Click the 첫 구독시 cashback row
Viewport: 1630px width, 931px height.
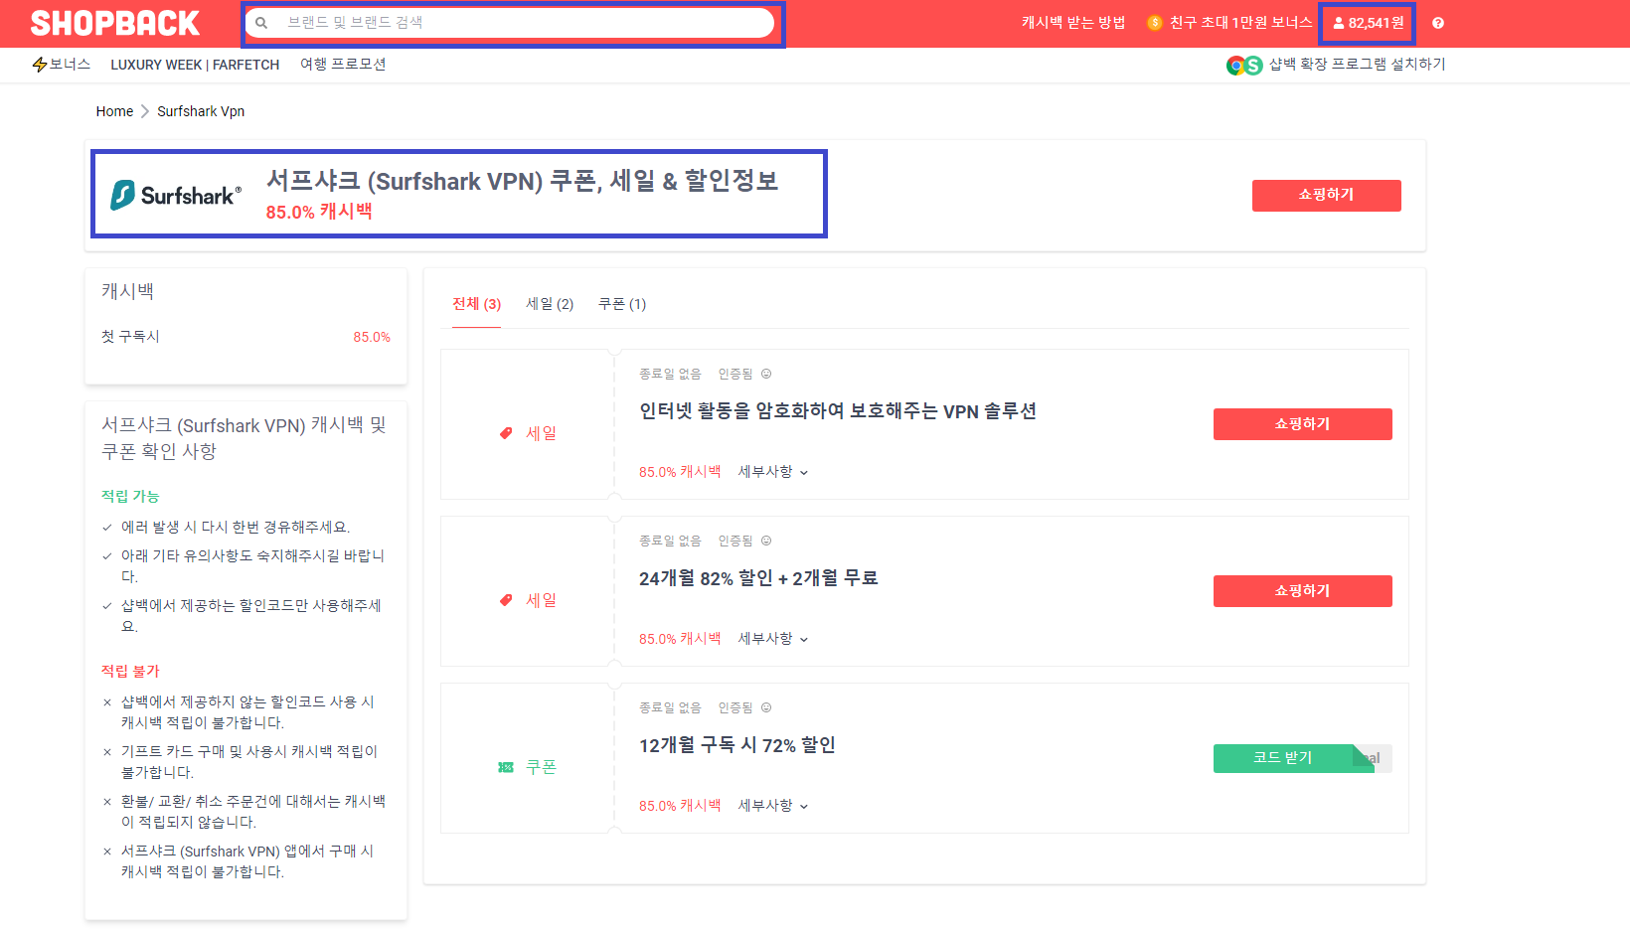point(245,337)
